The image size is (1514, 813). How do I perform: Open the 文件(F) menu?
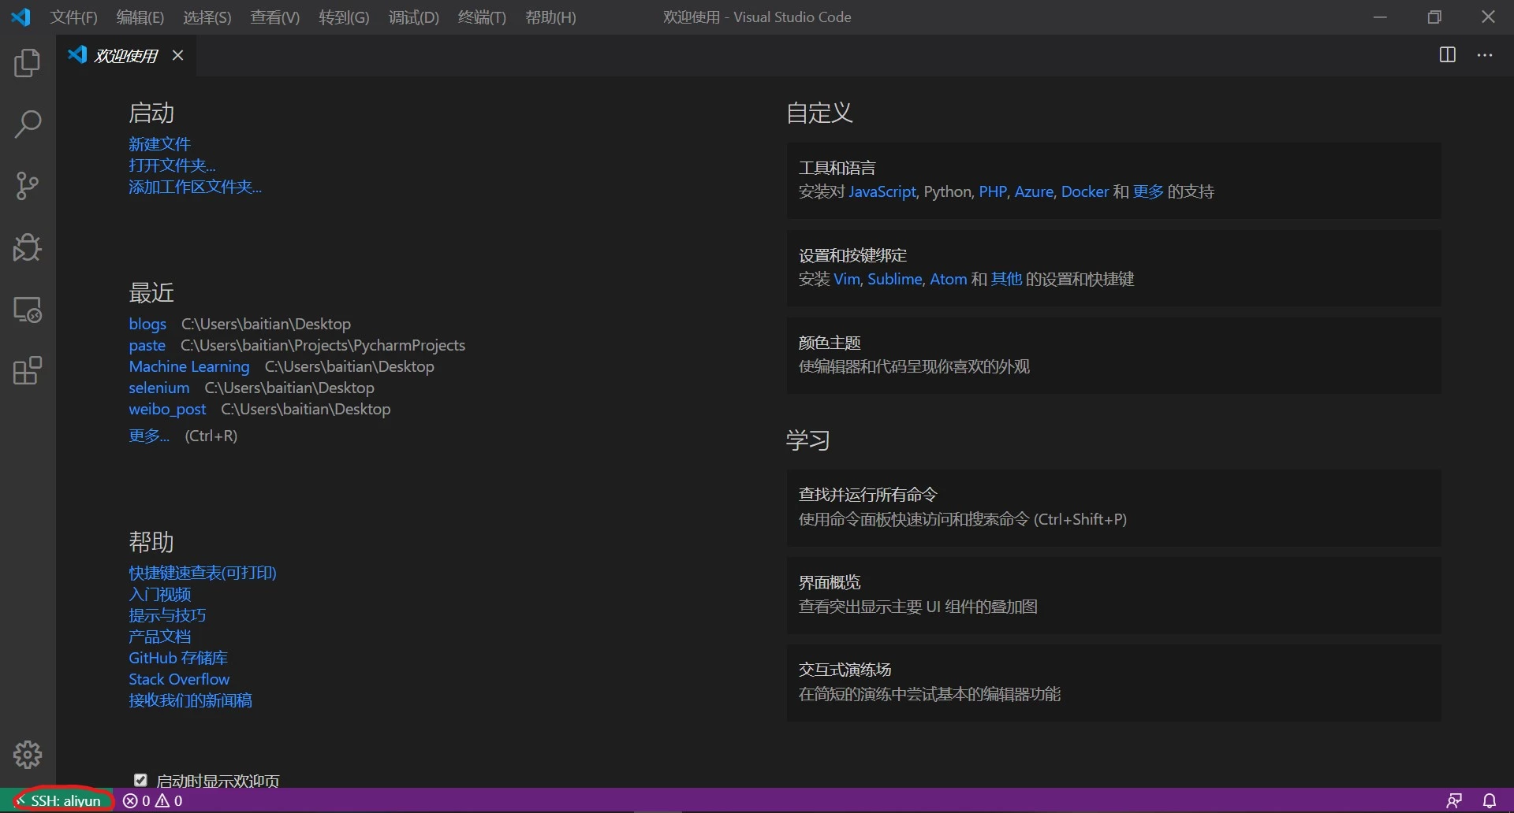[x=74, y=17]
